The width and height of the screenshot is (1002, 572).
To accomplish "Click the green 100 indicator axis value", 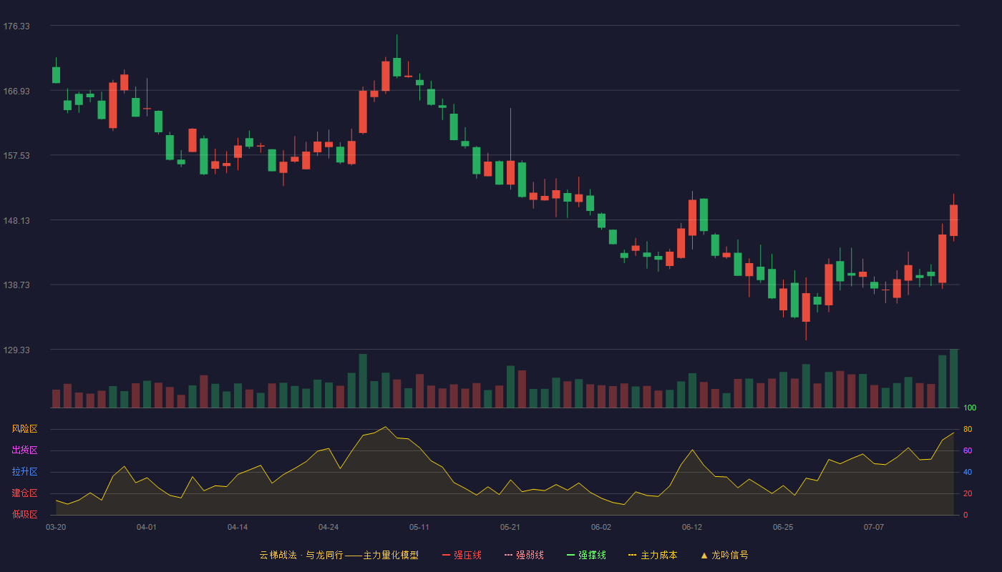I will tap(970, 408).
